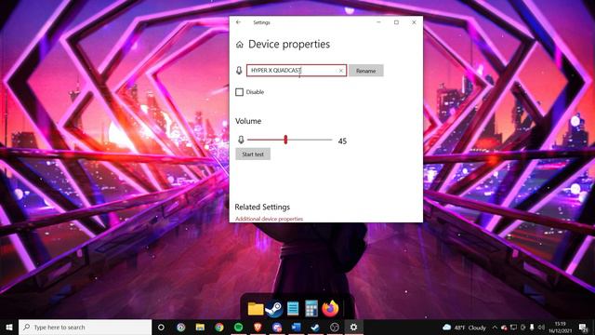Click the Start test button
The width and height of the screenshot is (595, 335).
point(253,154)
